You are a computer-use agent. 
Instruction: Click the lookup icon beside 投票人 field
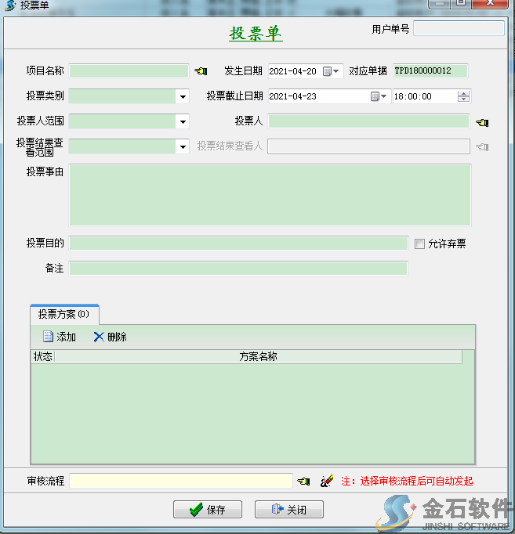coord(482,121)
